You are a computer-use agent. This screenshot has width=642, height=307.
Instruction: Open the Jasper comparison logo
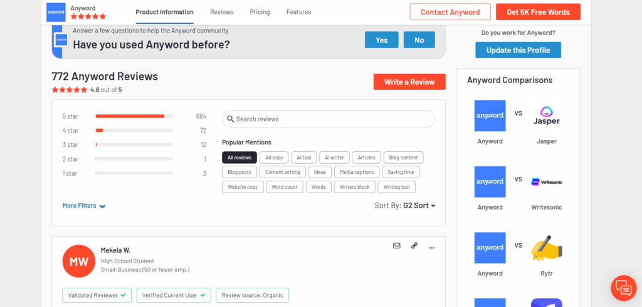pos(546,116)
